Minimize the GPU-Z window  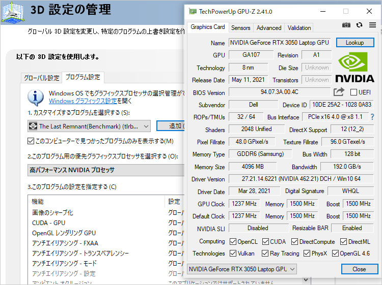pyautogui.click(x=323, y=11)
